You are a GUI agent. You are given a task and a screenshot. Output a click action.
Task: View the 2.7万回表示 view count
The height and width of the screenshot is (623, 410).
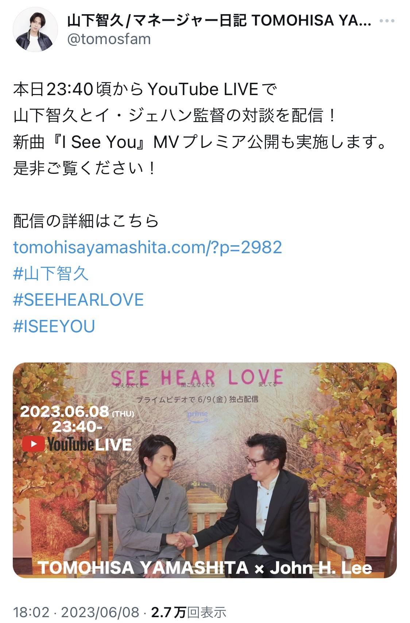189,612
